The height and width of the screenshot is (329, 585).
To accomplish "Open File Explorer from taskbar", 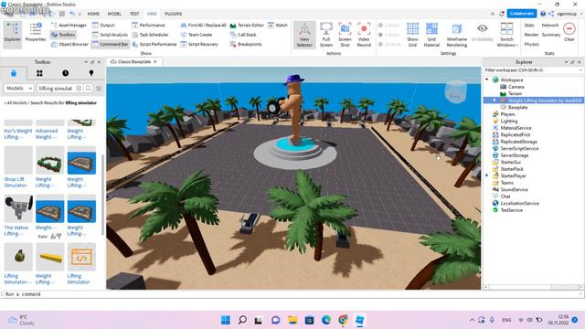I will (292, 320).
